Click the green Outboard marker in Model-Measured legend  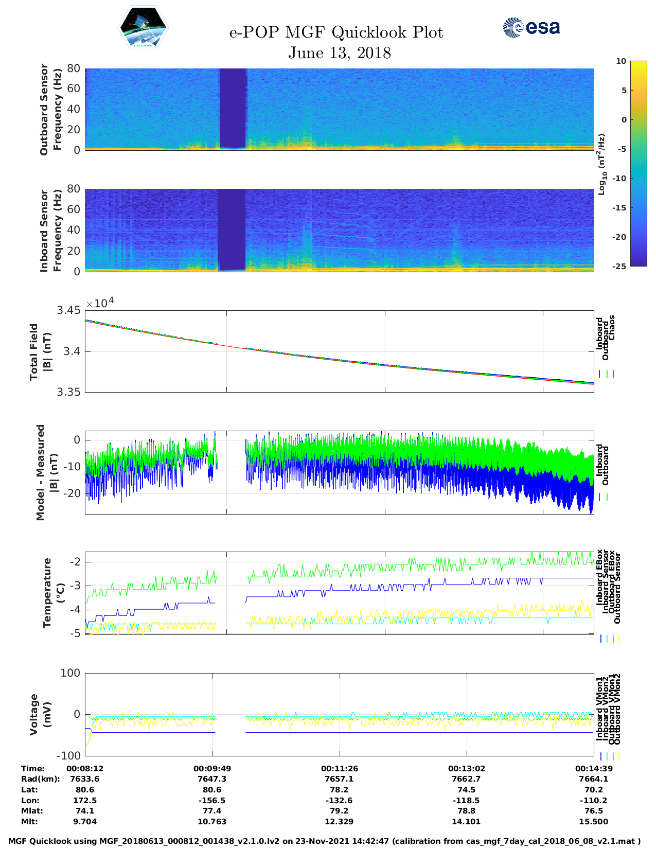pyautogui.click(x=607, y=498)
